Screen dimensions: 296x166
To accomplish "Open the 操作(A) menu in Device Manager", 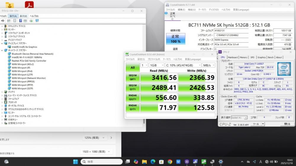I will click(13, 16).
